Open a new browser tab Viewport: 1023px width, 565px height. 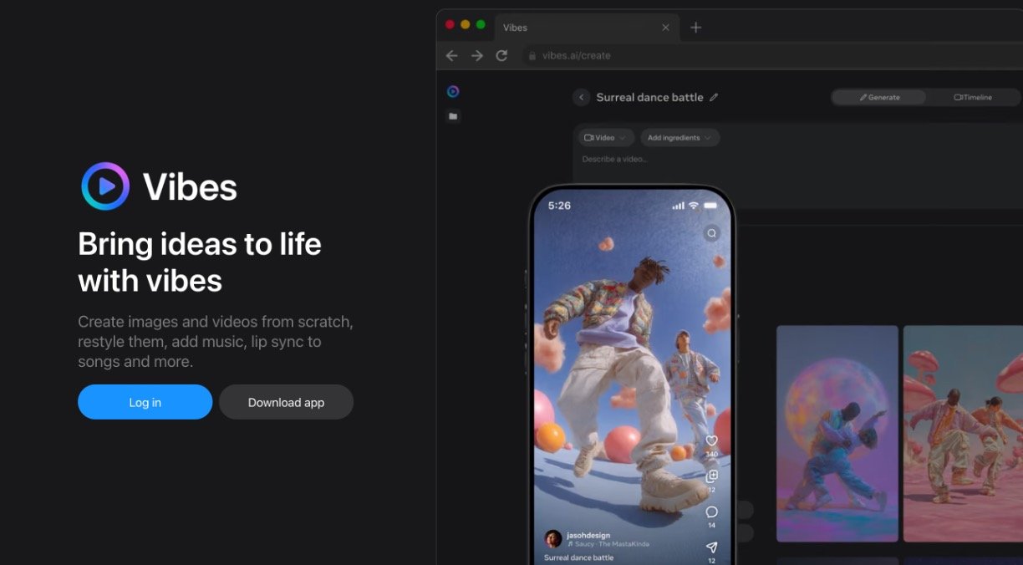695,28
